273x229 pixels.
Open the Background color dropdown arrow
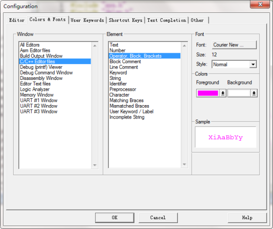tap(254, 93)
